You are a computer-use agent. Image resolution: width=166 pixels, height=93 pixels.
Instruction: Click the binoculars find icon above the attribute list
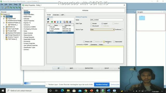point(48,19)
